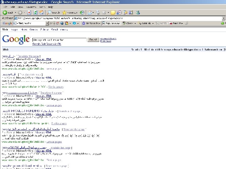Click into Google Toolbar search box

[x=30, y=23]
